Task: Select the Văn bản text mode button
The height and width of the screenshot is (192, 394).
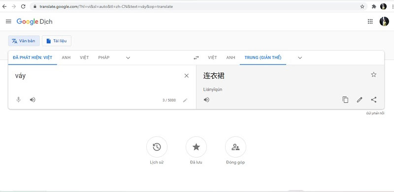Action: click(x=24, y=41)
